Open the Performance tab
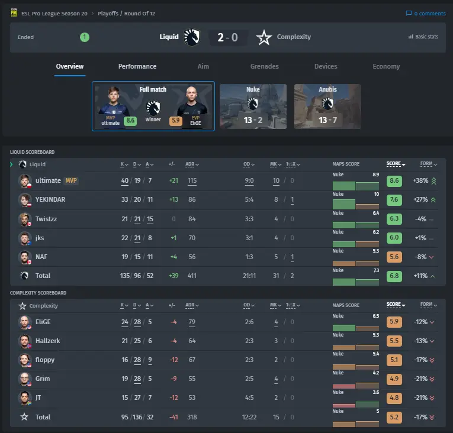Viewport: 453px width, 433px height. (137, 66)
